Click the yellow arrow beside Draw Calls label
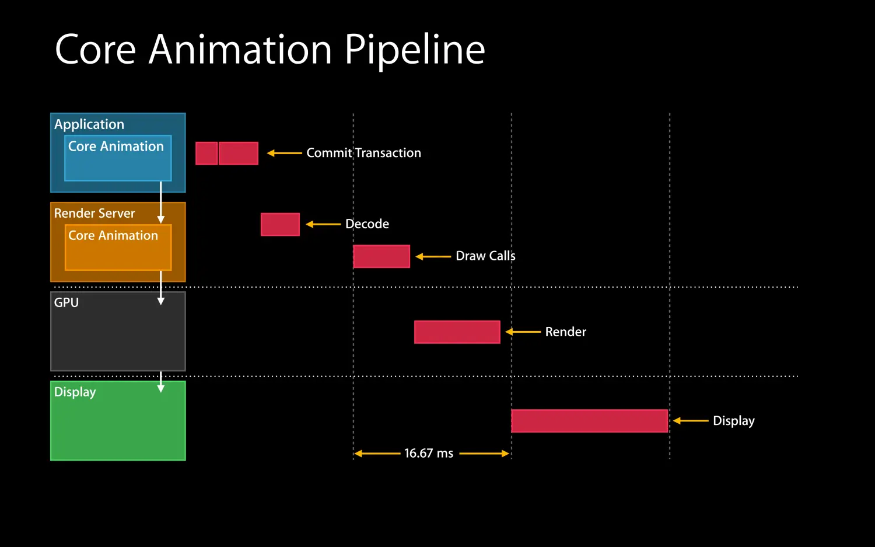875x547 pixels. (x=433, y=256)
